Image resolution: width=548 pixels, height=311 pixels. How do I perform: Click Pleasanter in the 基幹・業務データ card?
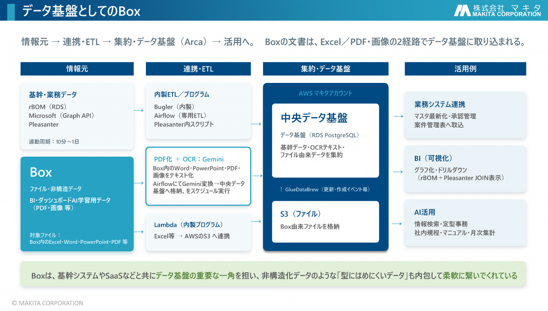43,125
